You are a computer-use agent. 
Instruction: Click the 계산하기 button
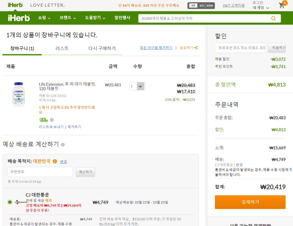click(85, 172)
